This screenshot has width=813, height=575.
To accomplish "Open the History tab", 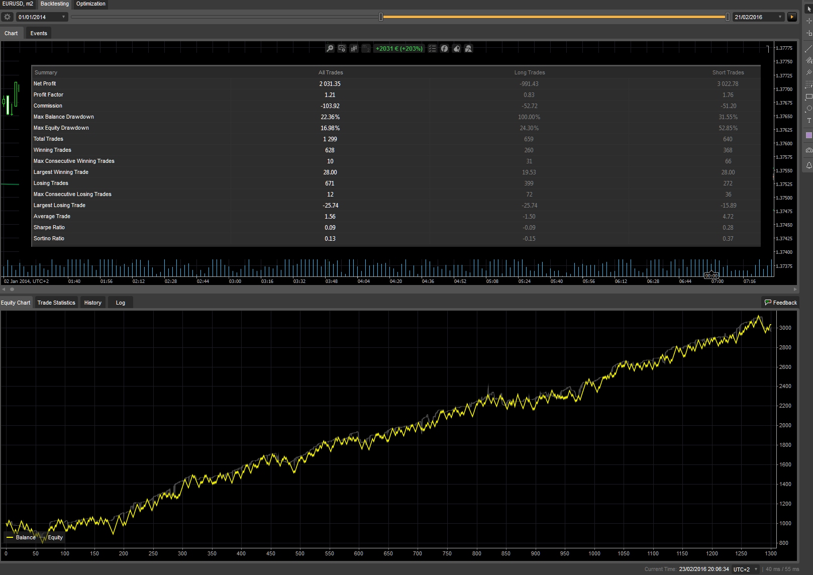I will [x=93, y=303].
